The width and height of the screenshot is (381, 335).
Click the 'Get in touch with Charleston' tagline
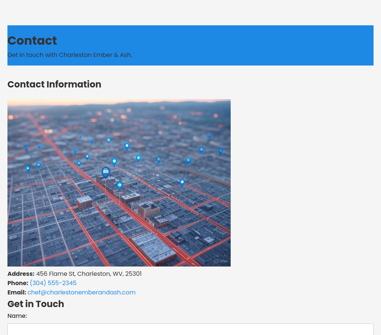tap(70, 55)
